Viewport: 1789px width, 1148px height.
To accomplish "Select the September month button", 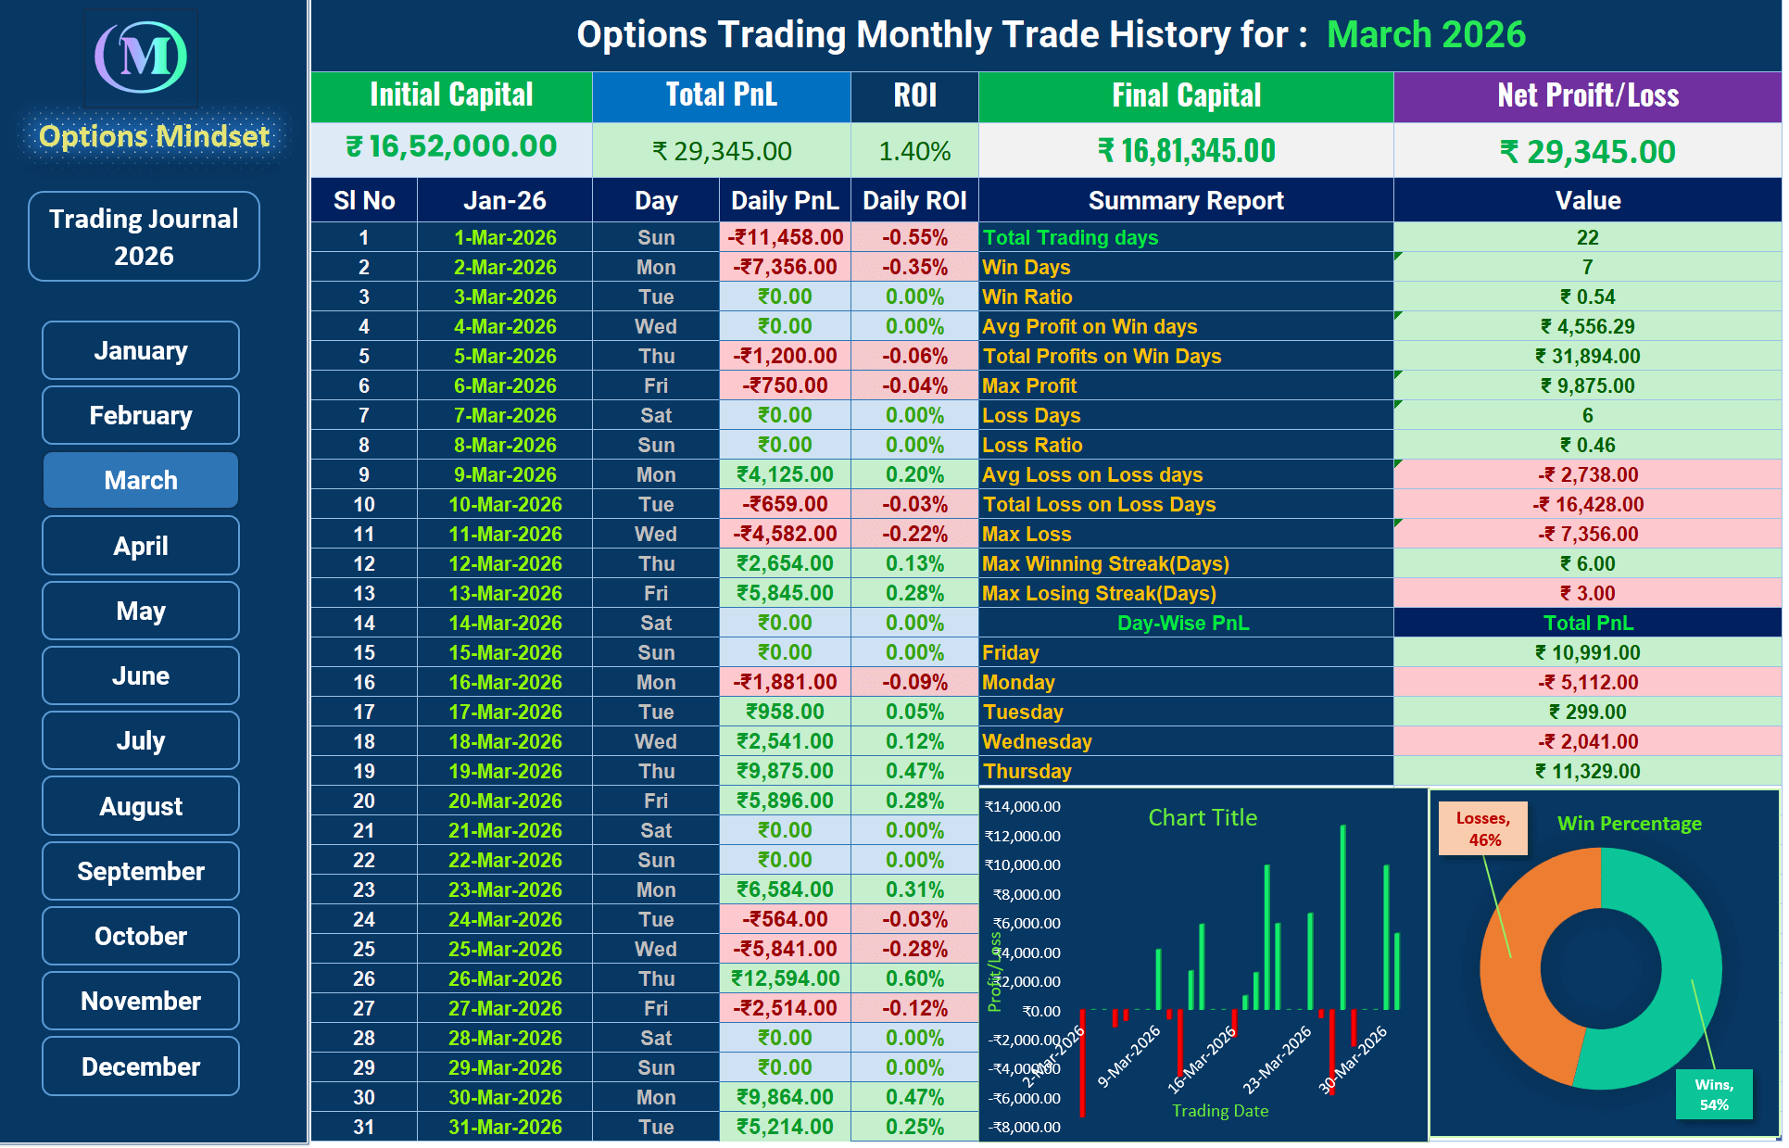I will [140, 871].
